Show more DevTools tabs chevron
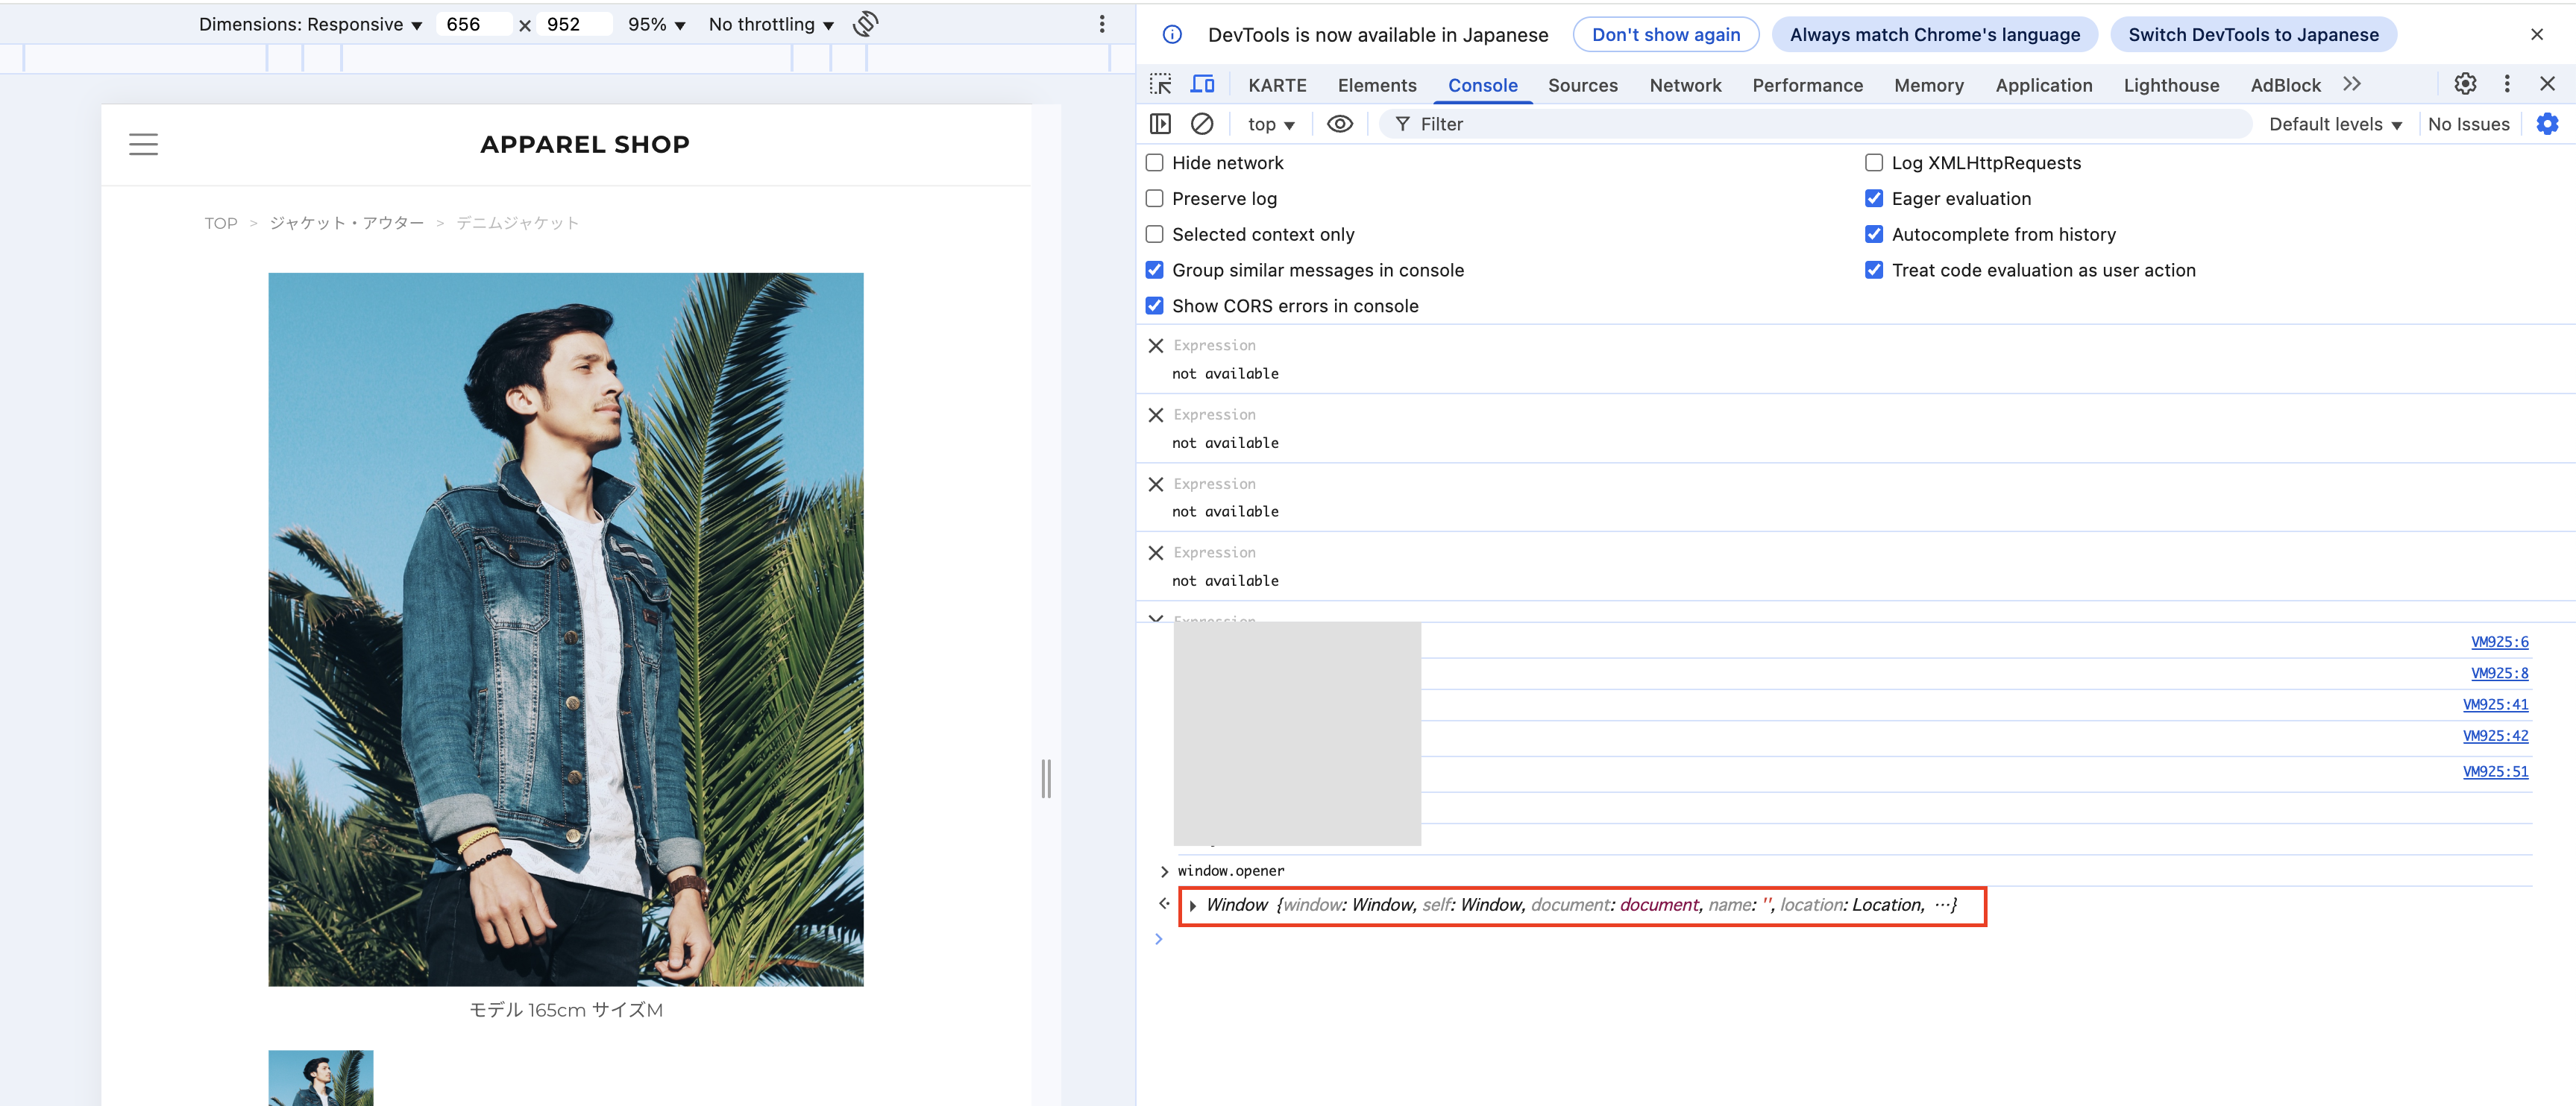This screenshot has height=1106, width=2576. tap(2352, 84)
